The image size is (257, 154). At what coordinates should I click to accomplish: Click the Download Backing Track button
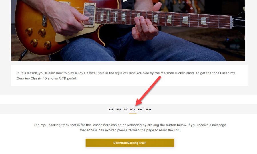click(x=130, y=143)
